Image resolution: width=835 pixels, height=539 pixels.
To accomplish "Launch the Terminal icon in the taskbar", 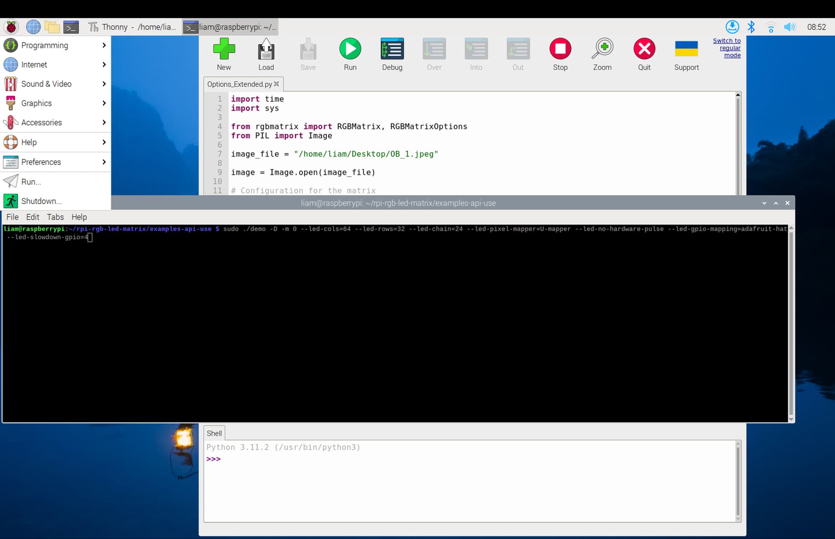I will pyautogui.click(x=71, y=27).
